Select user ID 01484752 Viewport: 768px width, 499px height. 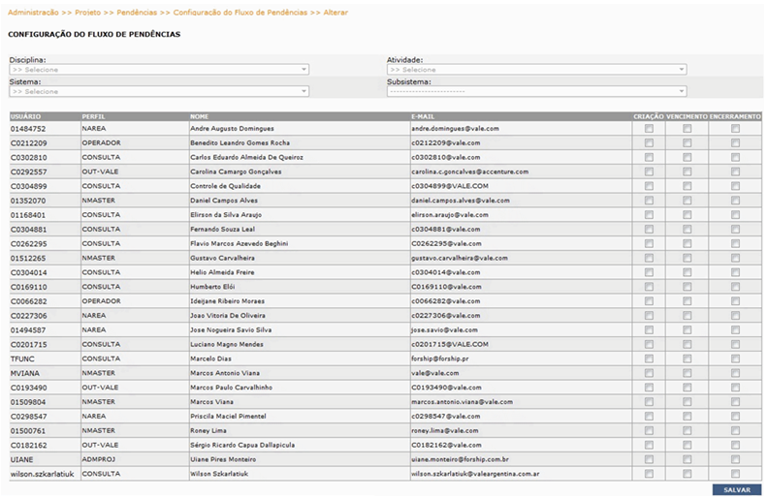28,129
